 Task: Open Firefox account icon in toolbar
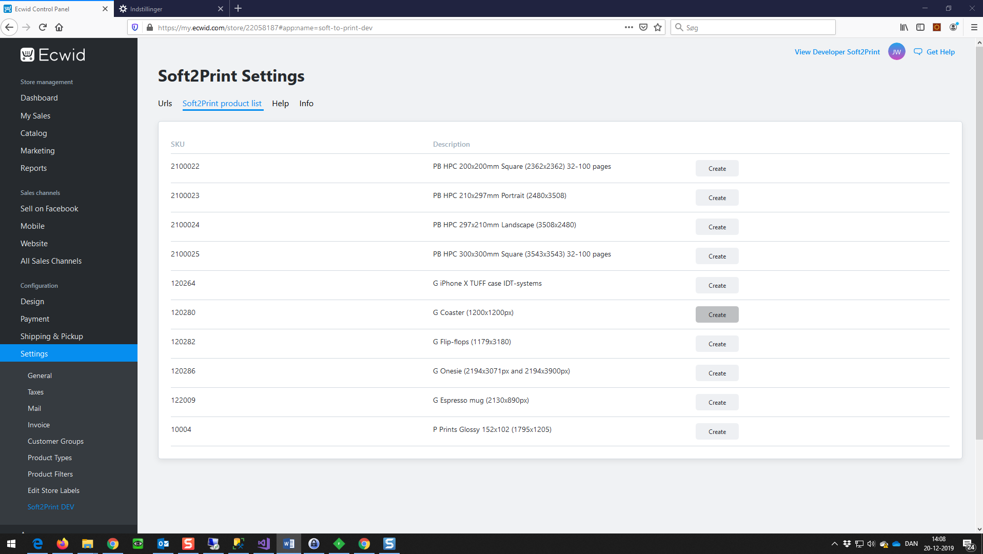[x=953, y=27]
